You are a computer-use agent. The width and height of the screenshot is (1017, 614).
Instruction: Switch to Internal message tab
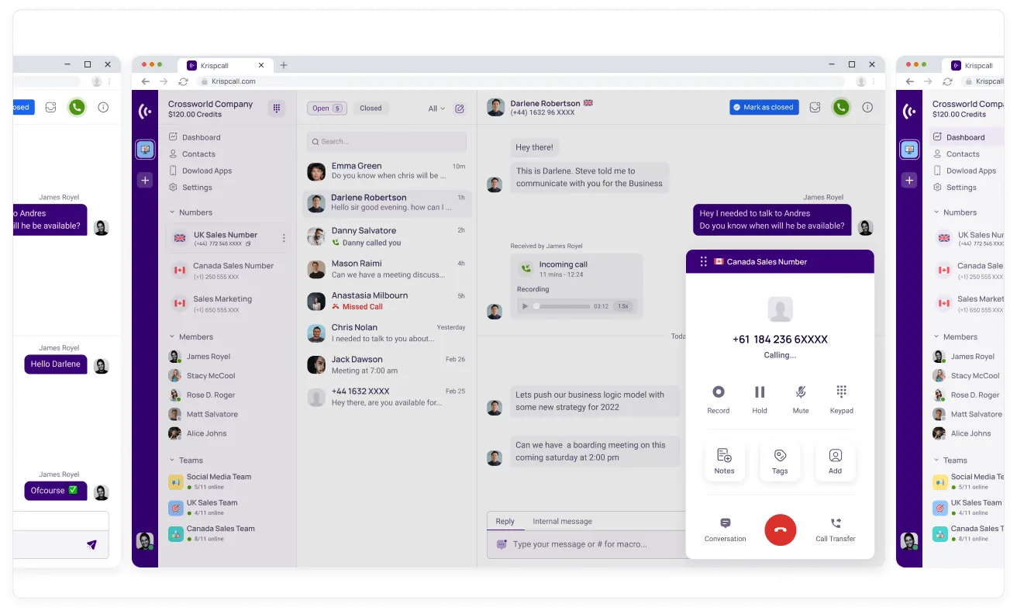click(x=562, y=522)
